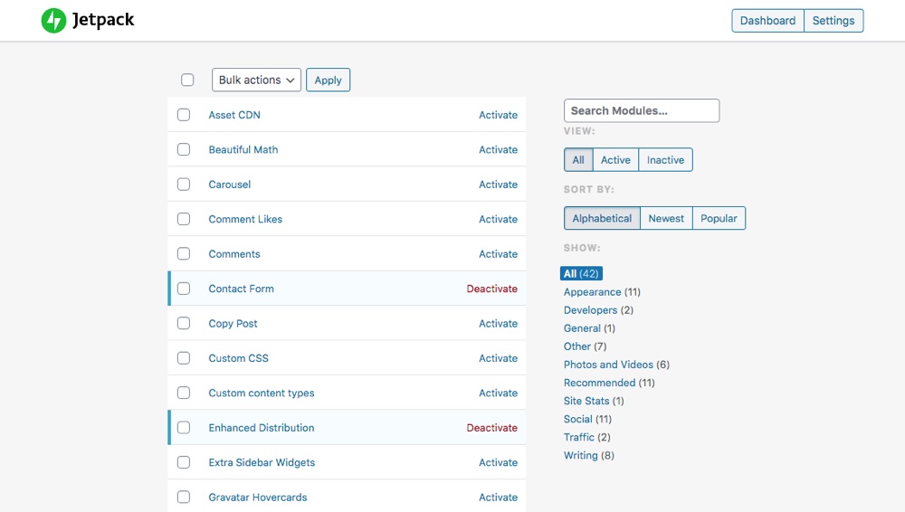Open the Carousel module name
905x512 pixels.
[x=230, y=185]
